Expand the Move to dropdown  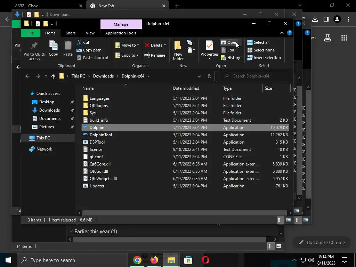click(x=138, y=45)
